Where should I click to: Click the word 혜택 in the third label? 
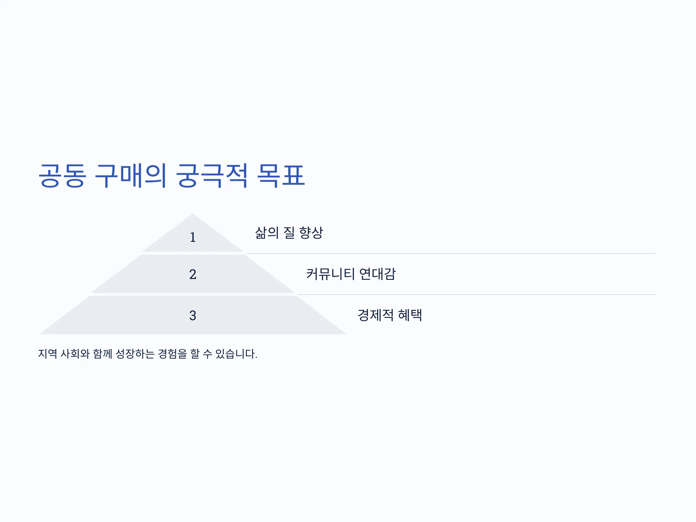click(410, 315)
